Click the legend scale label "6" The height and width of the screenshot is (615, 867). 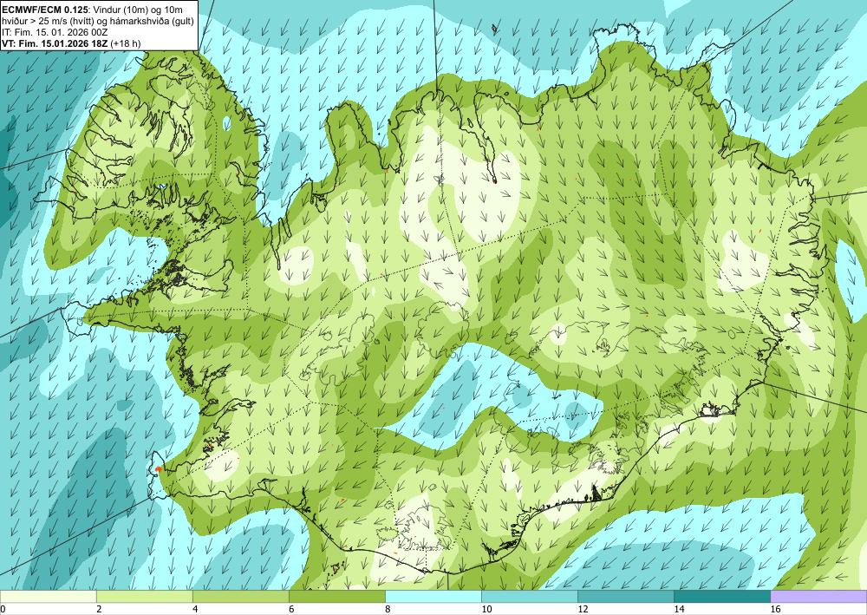click(x=291, y=609)
